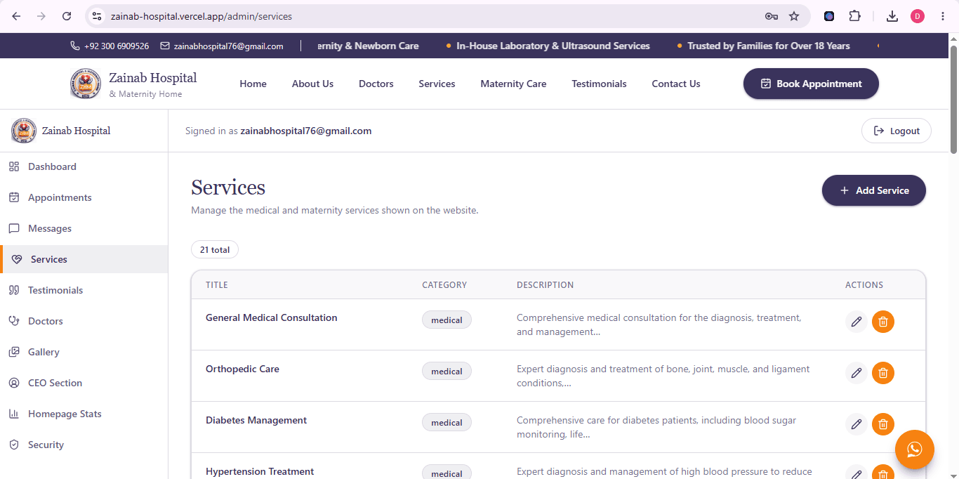
Task: Click the General Medical Consultation title
Action: click(x=271, y=317)
